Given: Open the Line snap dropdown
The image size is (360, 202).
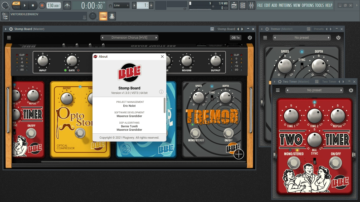Looking at the screenshot, I should tap(121, 5).
